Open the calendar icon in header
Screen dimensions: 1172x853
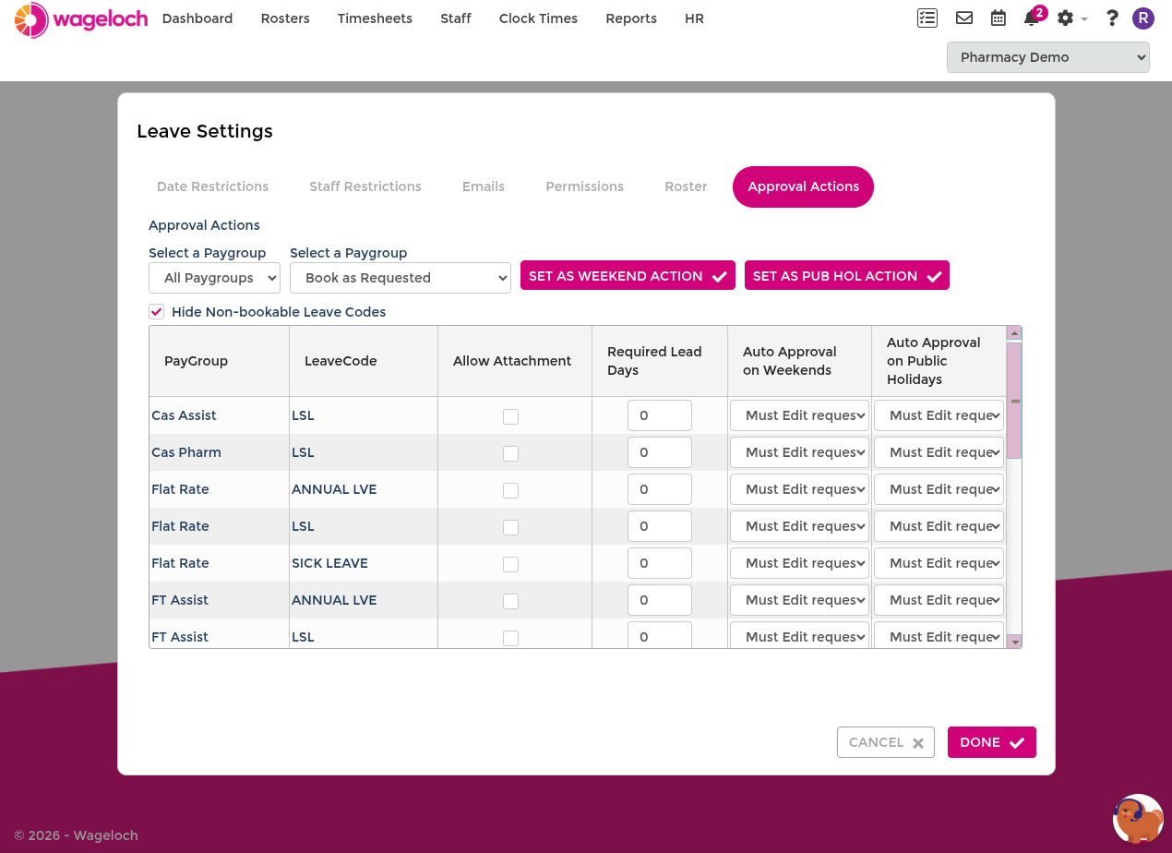coord(999,18)
